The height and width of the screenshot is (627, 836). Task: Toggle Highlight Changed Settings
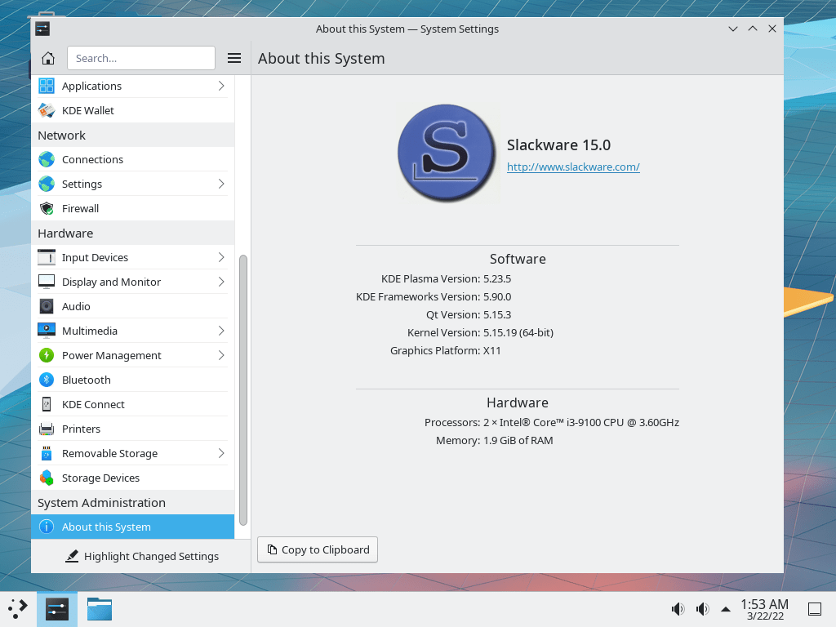[x=142, y=556]
